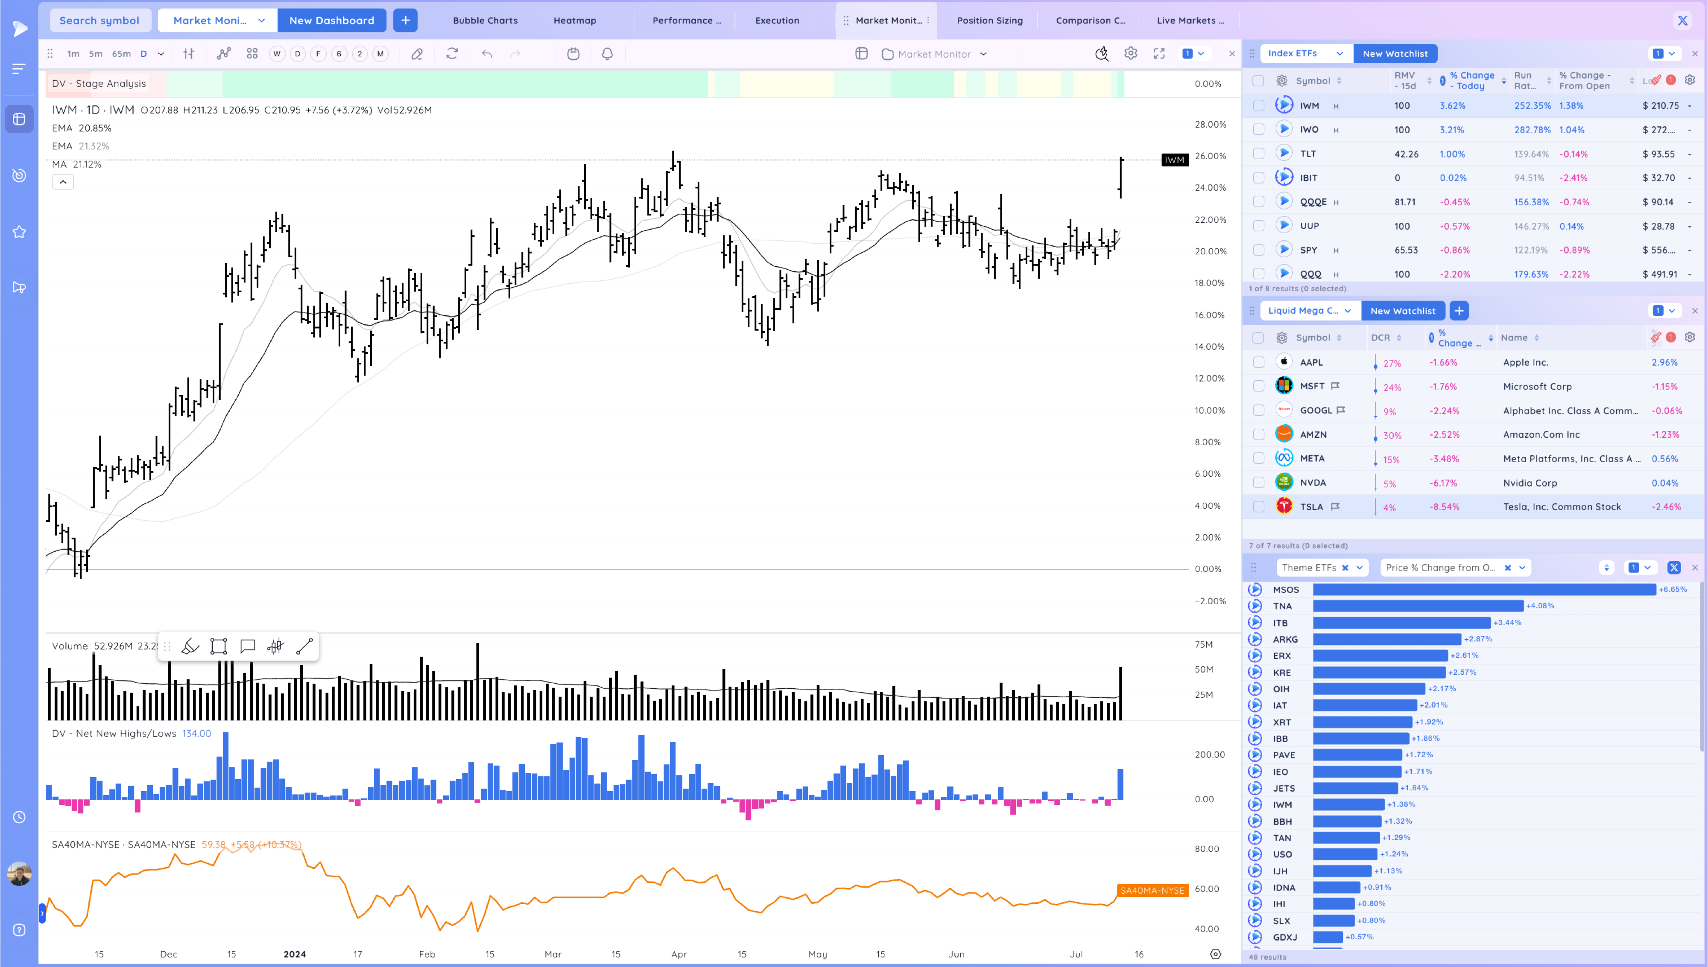Switch to the Heatmap tab
Screen dimensions: 1708x967
coord(575,20)
